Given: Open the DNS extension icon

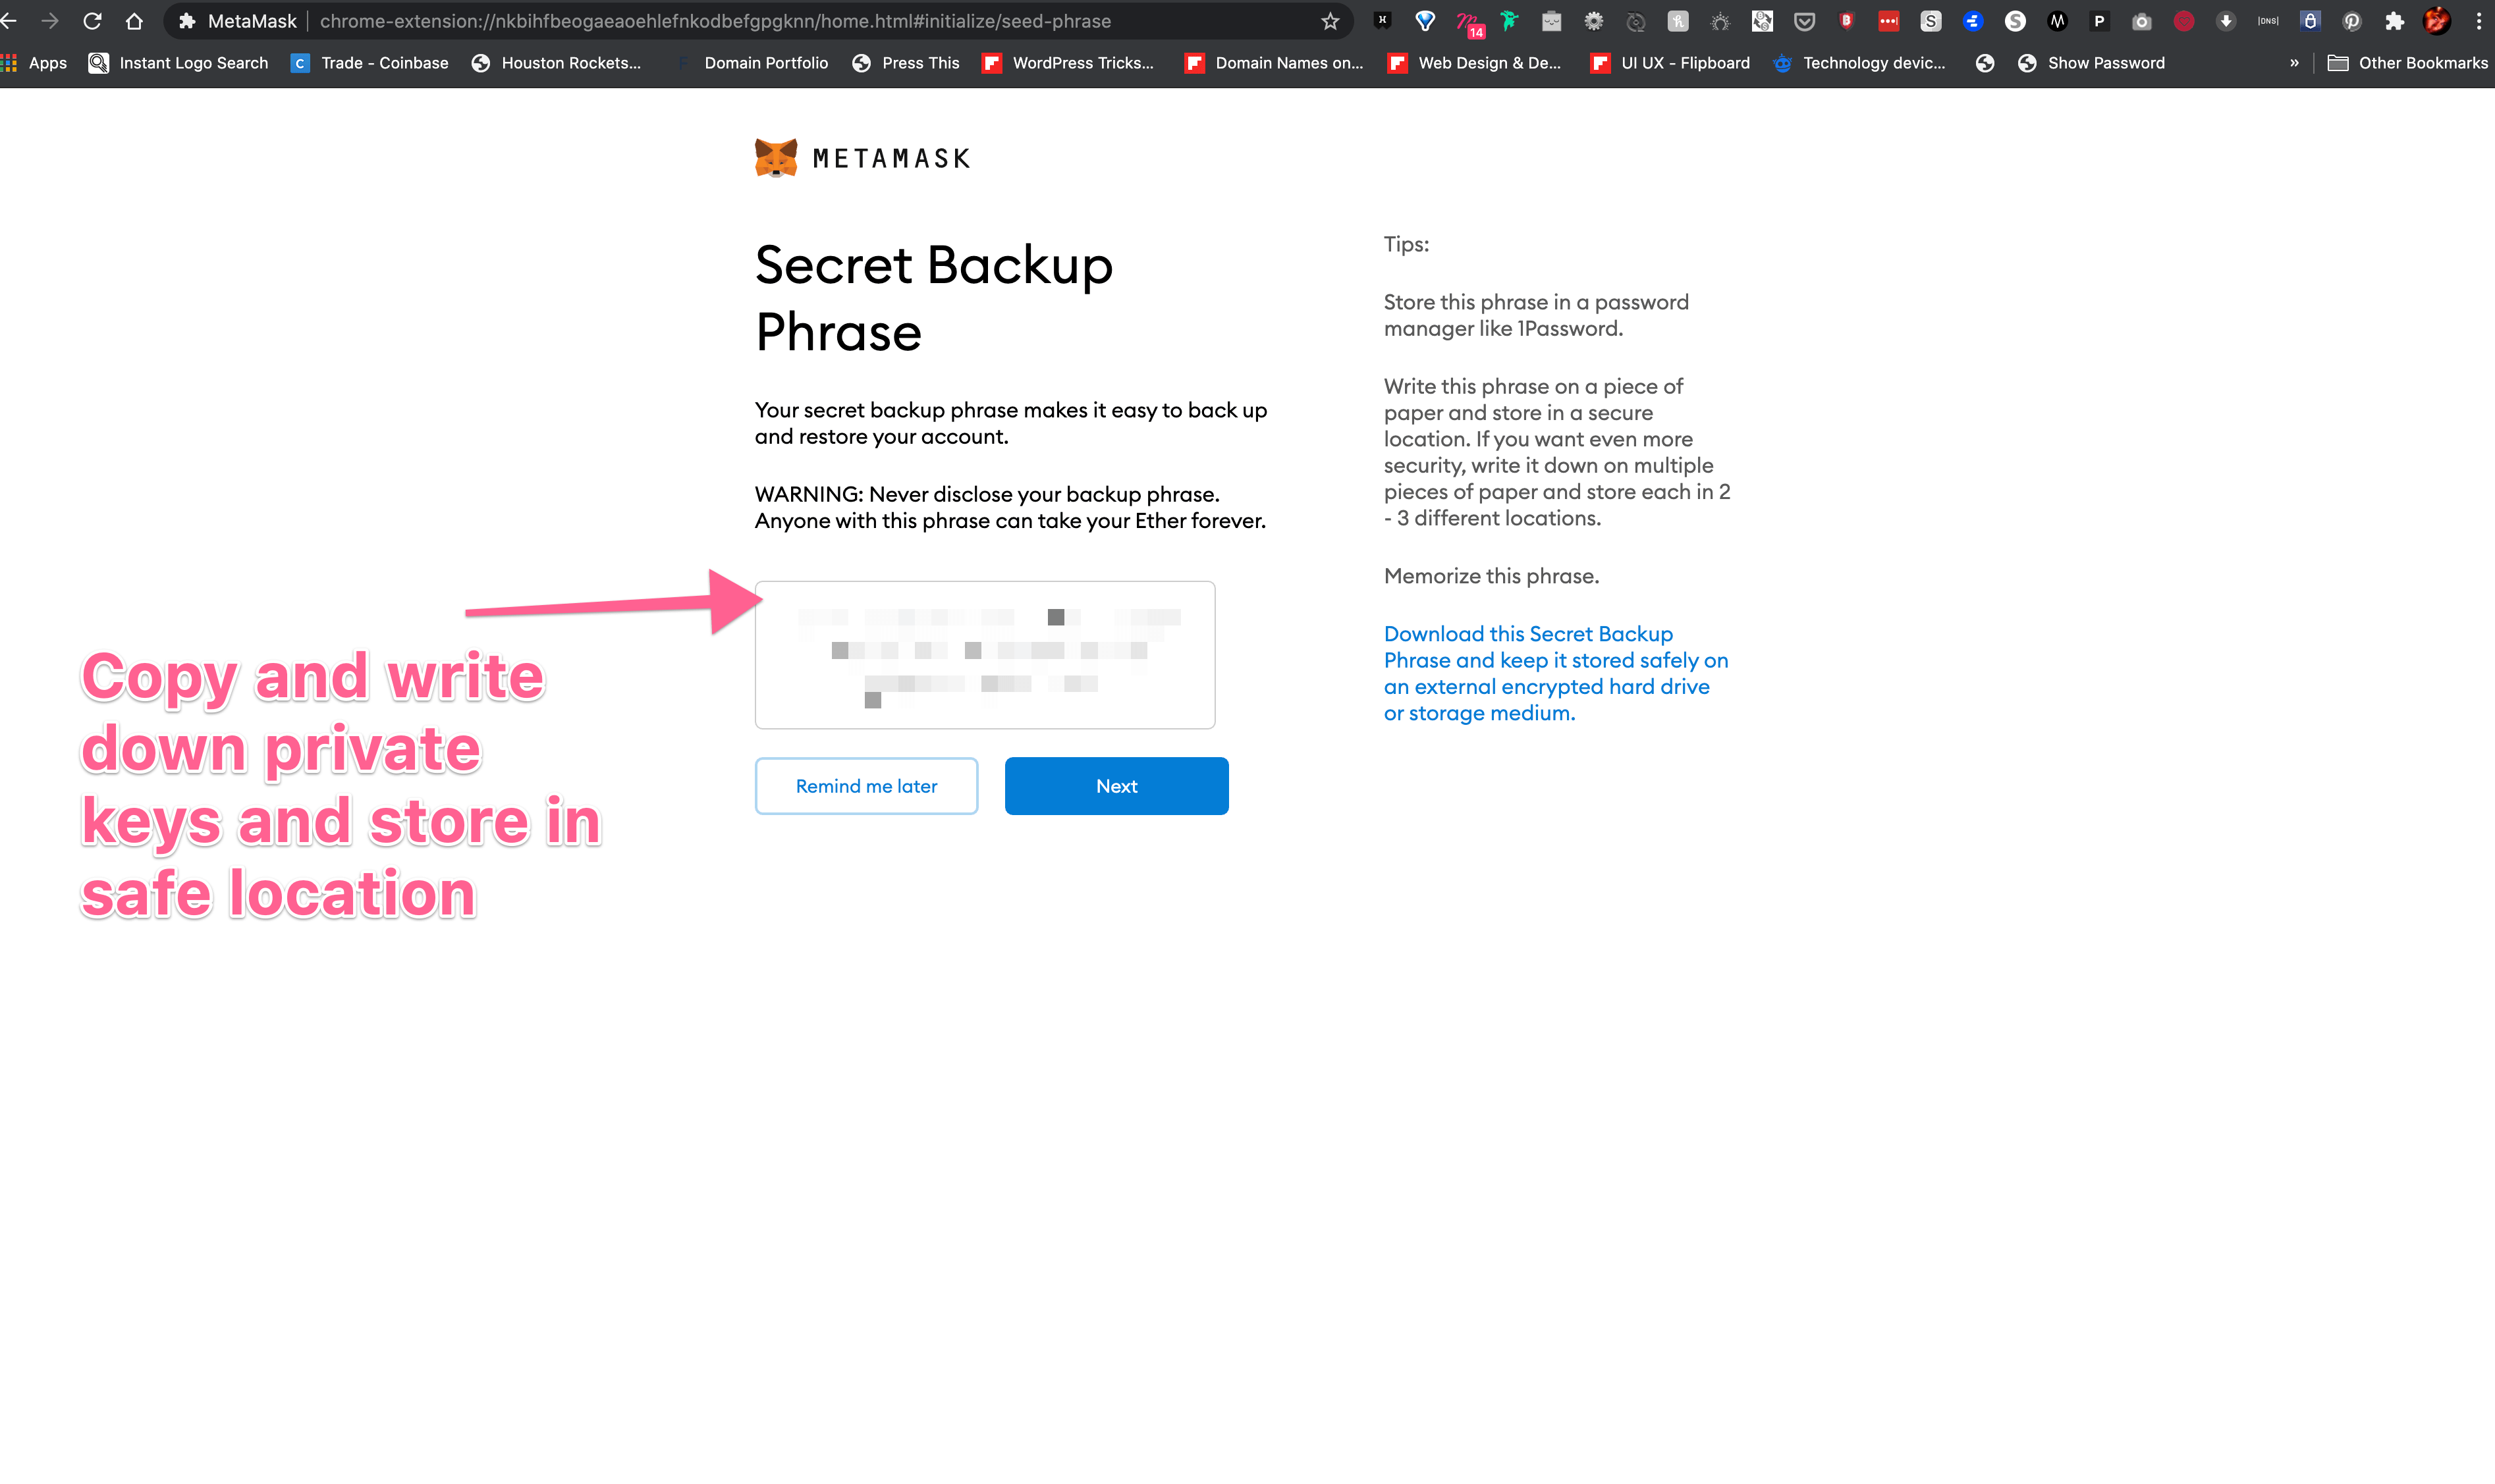Looking at the screenshot, I should tap(2268, 21).
